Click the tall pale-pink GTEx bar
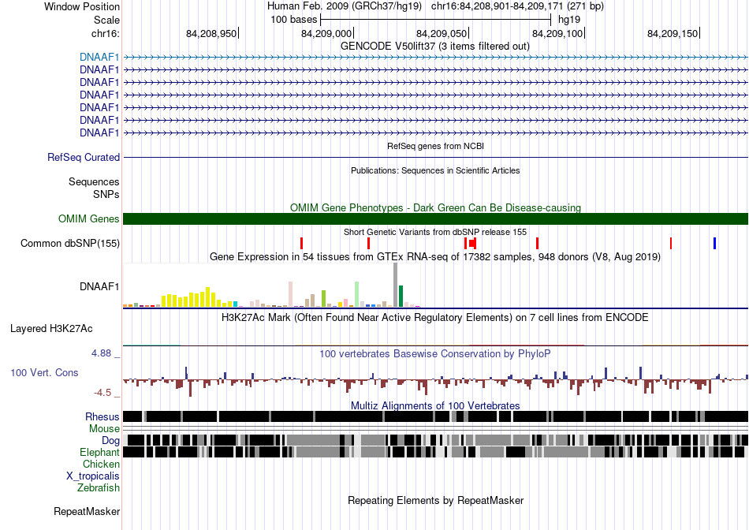749x530 pixels. pos(290,294)
